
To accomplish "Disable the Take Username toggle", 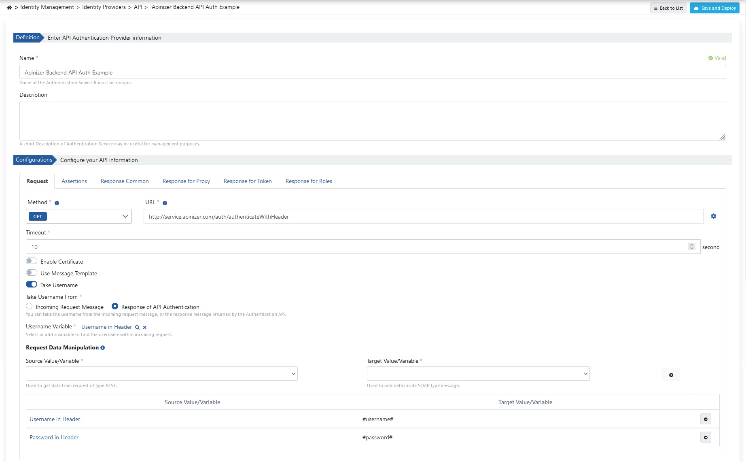I will [x=32, y=285].
